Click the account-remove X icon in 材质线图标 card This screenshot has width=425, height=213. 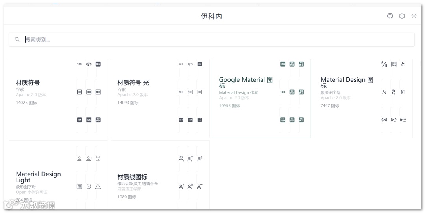tap(190, 187)
